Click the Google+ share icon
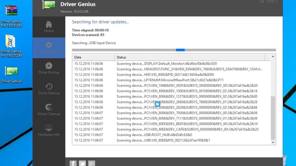The height and width of the screenshot is (166, 296). pos(91,163)
